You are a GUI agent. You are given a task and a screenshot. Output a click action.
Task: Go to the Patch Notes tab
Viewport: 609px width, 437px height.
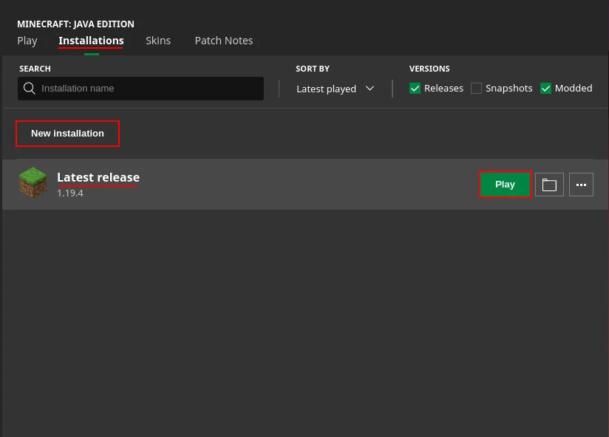click(224, 41)
